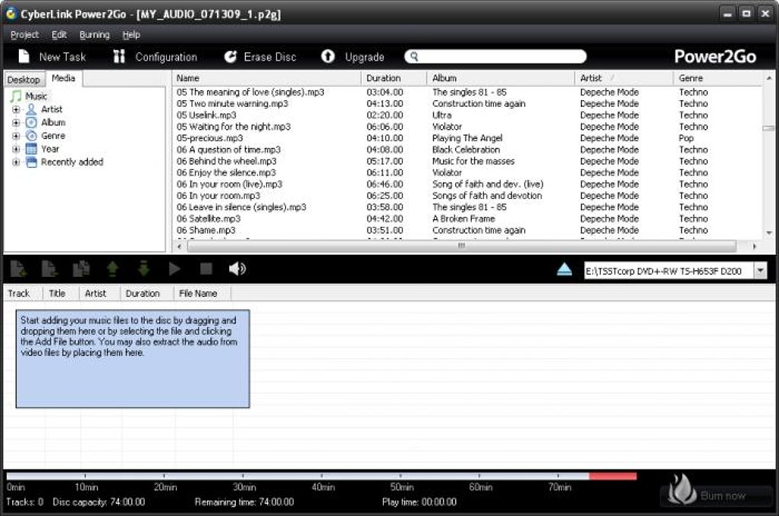Sort by the Genre column header
Image resolution: width=779 pixels, height=516 pixels.
tap(718, 78)
